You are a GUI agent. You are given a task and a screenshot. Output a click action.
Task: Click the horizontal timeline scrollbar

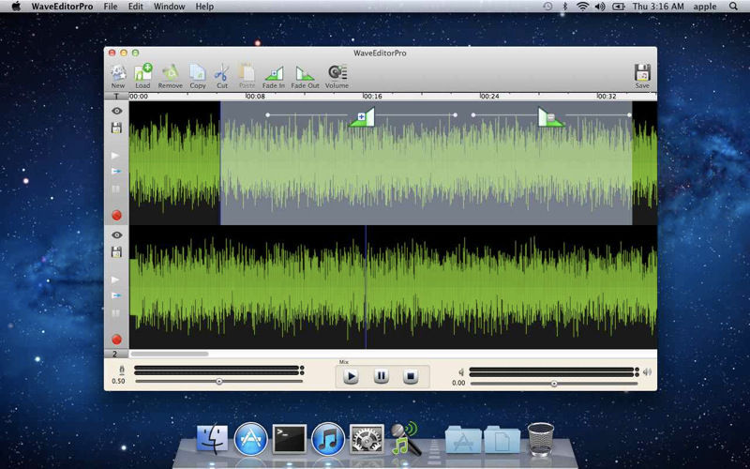[x=170, y=355]
